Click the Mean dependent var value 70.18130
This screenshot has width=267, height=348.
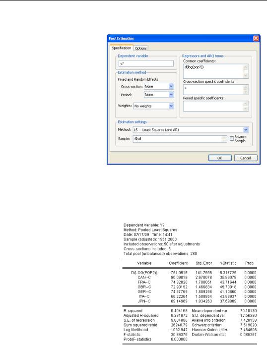248,311
